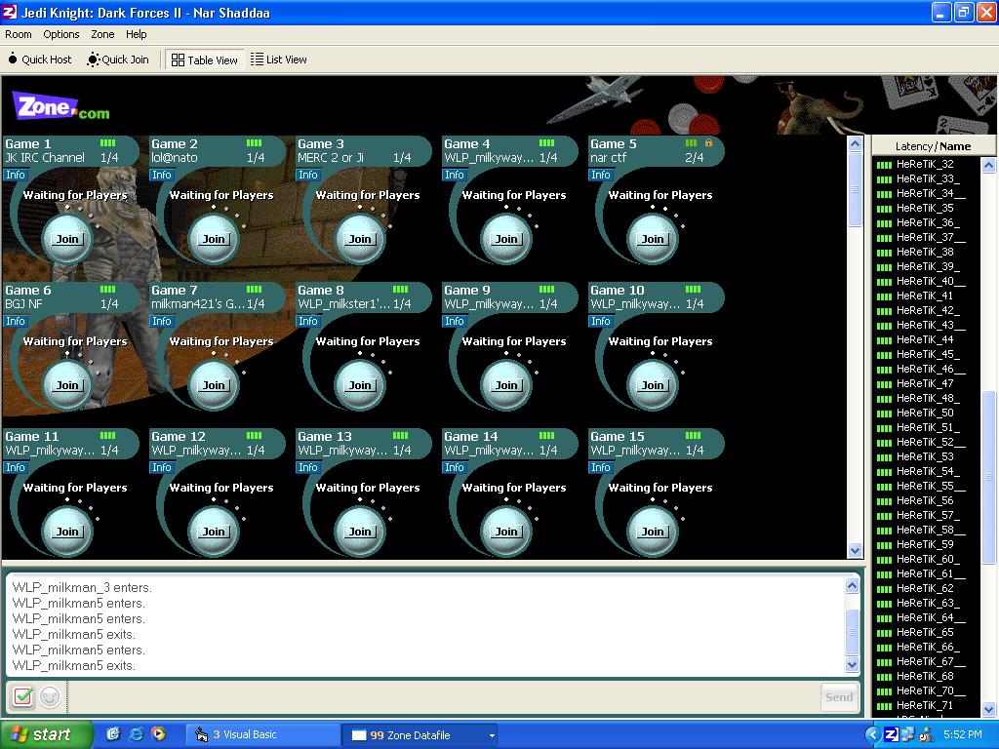
Task: Click the Start button
Action: tap(47, 735)
